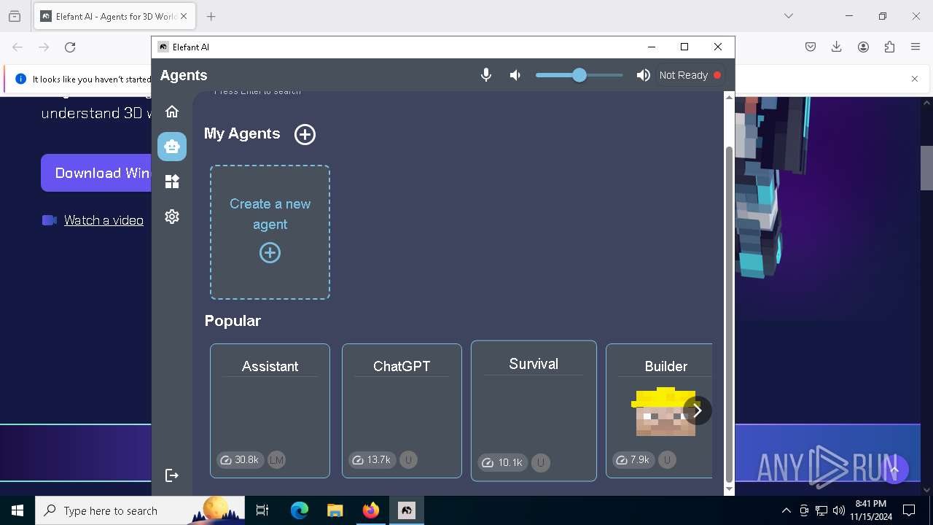Open the Firefox account icon
Viewport: 933px width, 525px height.
(863, 47)
